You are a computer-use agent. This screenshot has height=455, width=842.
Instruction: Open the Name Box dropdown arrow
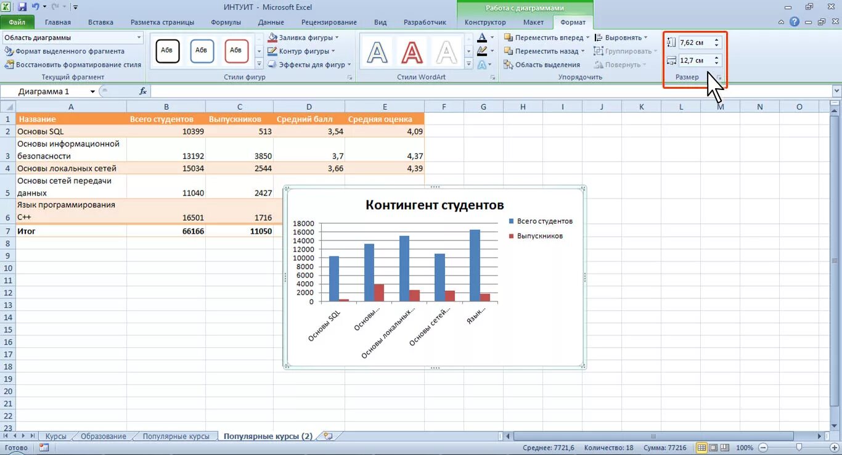point(92,91)
